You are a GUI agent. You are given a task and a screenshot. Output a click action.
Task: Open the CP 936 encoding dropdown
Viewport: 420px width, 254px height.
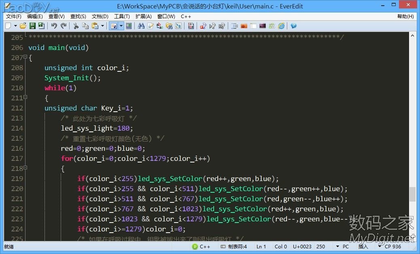pos(390,246)
